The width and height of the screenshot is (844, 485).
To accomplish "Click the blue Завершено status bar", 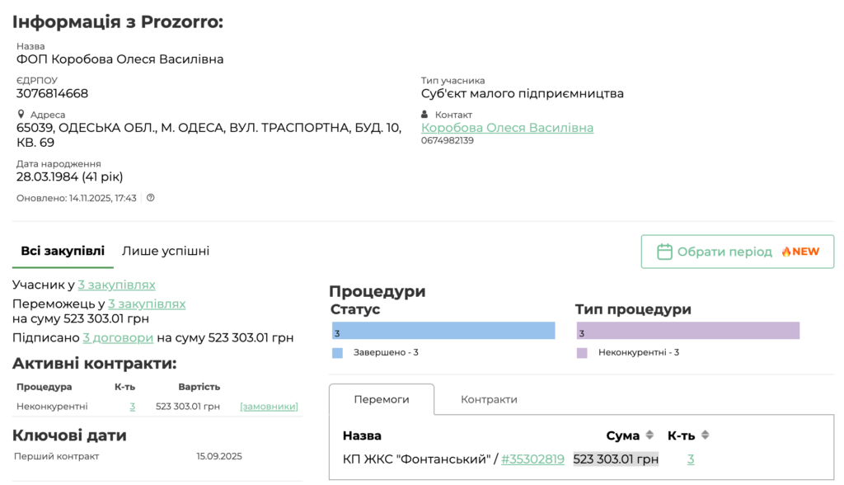I will pyautogui.click(x=443, y=331).
